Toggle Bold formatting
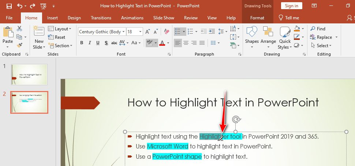 tap(82, 43)
